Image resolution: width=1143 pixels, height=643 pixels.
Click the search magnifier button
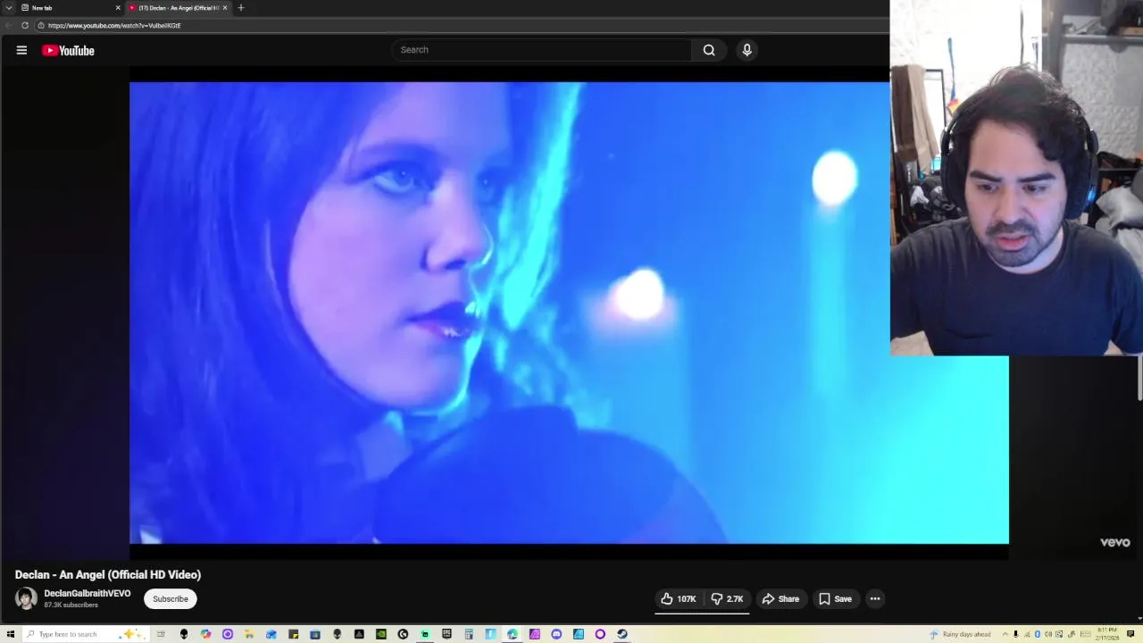(x=709, y=50)
